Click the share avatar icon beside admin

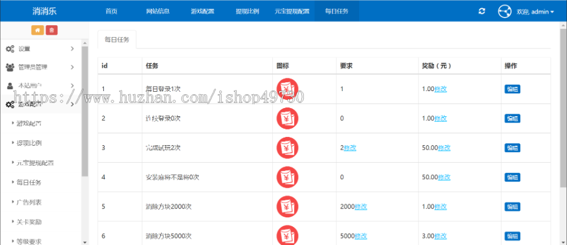[x=505, y=11]
